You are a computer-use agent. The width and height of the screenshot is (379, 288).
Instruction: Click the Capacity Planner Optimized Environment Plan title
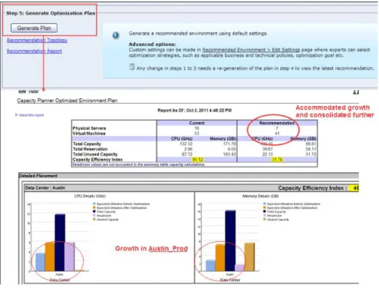67,101
